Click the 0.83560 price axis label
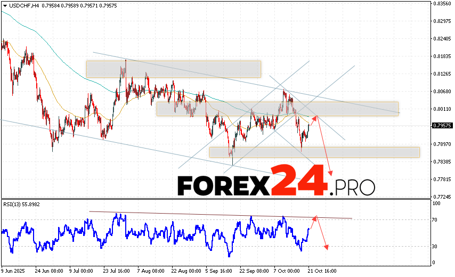This screenshot has width=455, height=277. [443, 3]
